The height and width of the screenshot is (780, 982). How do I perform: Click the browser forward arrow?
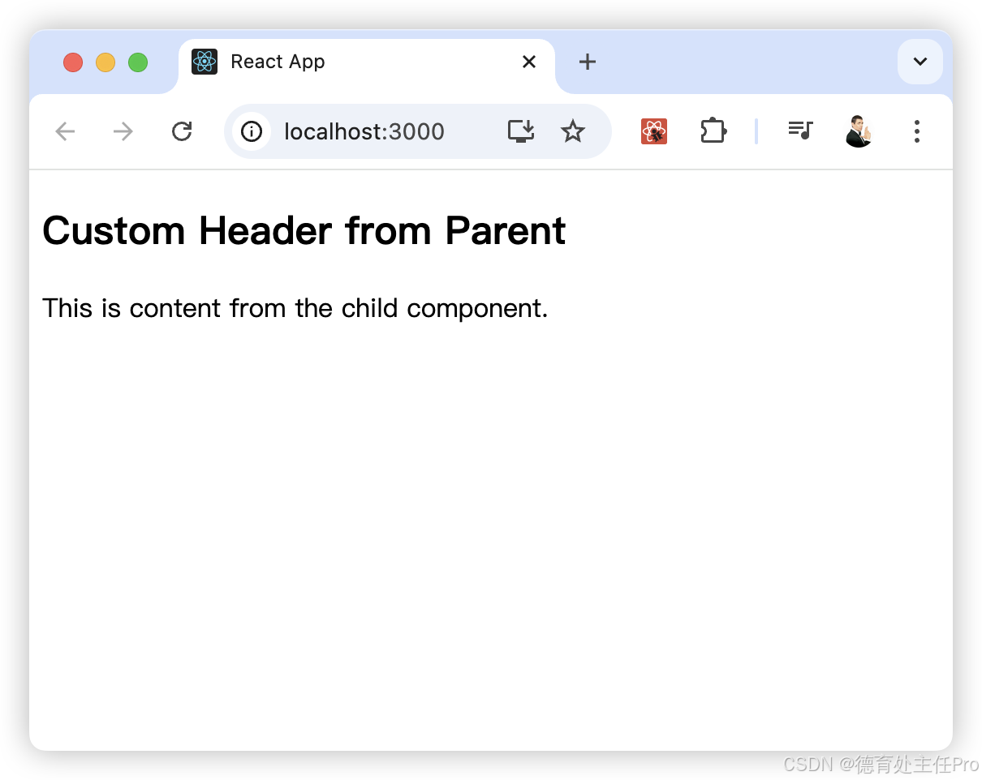123,131
